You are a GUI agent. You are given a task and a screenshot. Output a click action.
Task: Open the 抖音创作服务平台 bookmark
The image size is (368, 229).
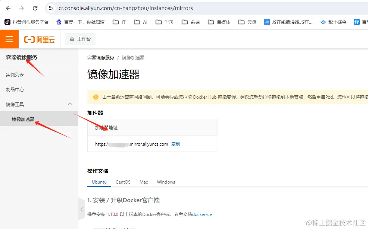(26, 22)
